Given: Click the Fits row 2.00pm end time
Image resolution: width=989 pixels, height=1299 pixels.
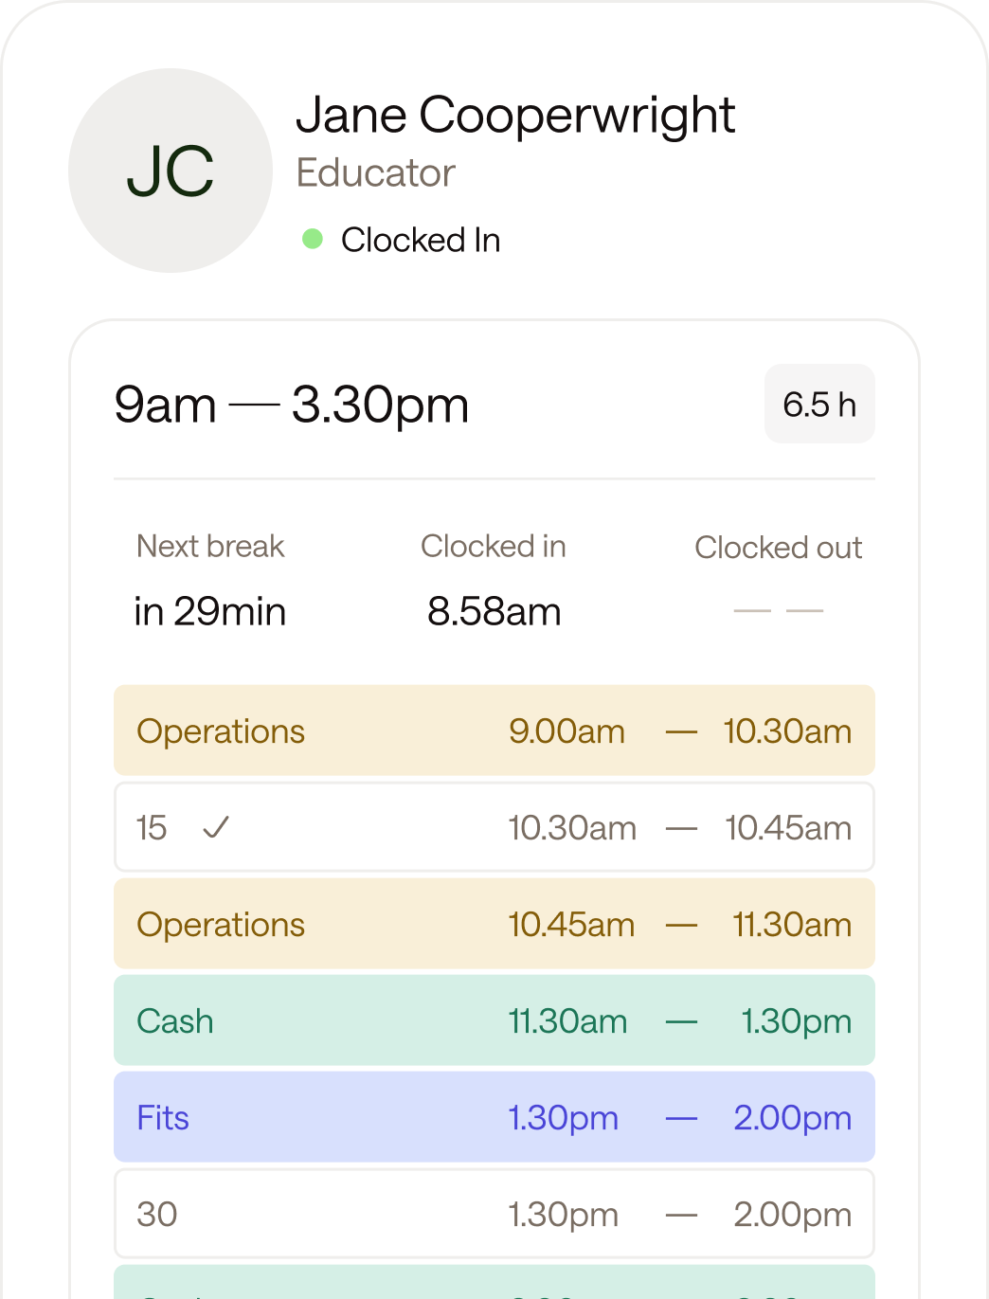Looking at the screenshot, I should (x=792, y=1118).
